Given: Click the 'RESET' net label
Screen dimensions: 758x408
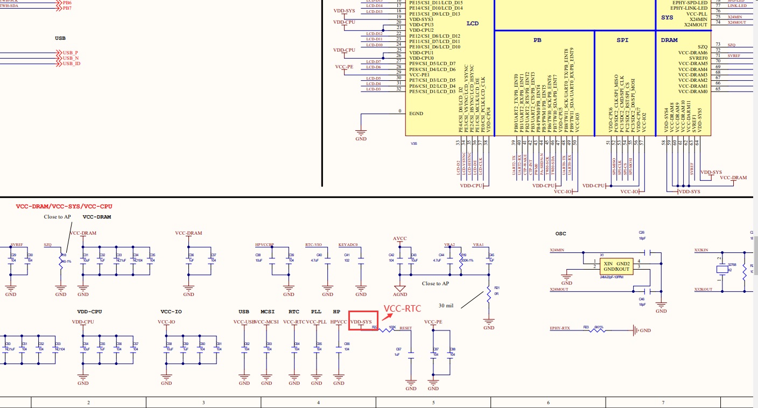Looking at the screenshot, I should click(x=405, y=328).
